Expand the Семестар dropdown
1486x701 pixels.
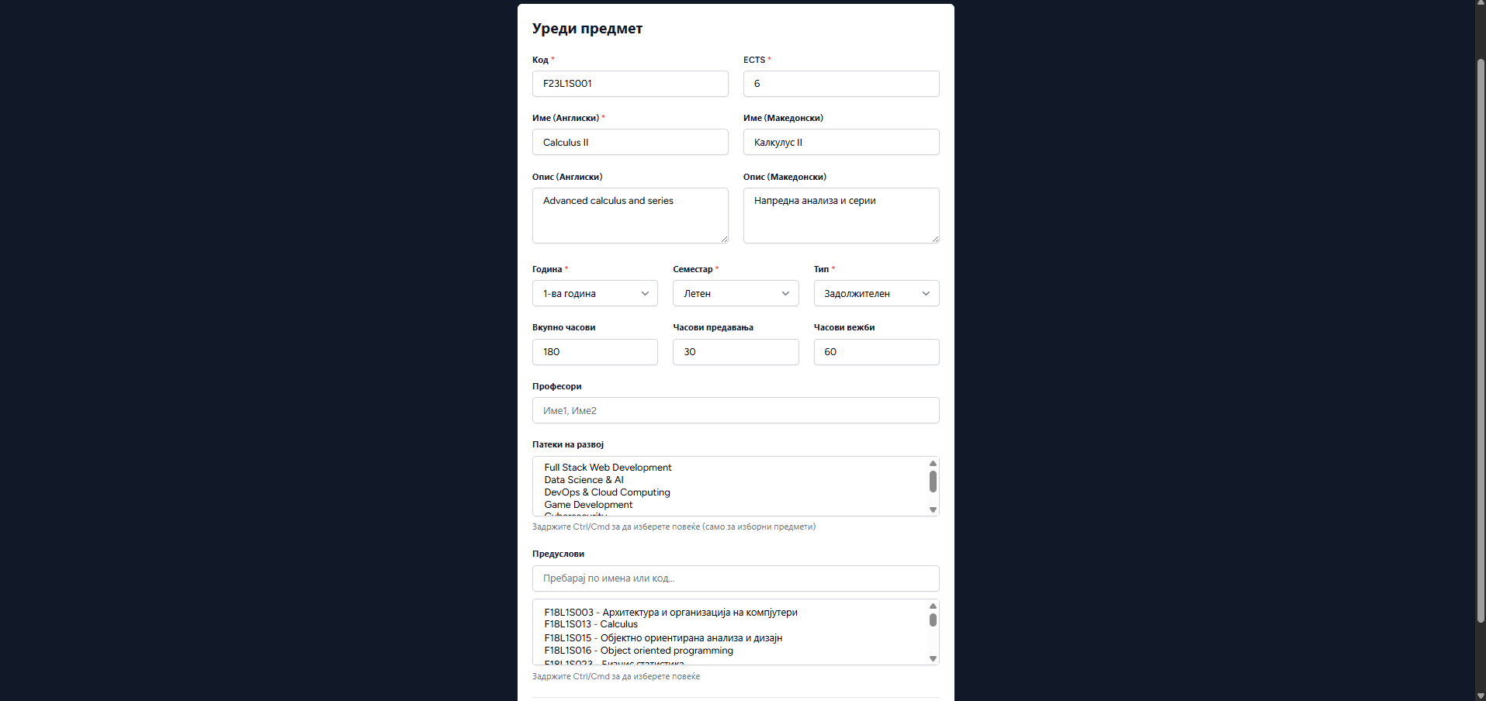click(735, 293)
